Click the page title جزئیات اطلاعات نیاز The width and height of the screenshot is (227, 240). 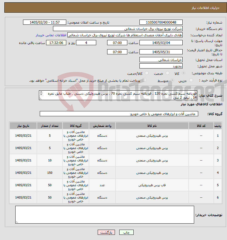205,8
